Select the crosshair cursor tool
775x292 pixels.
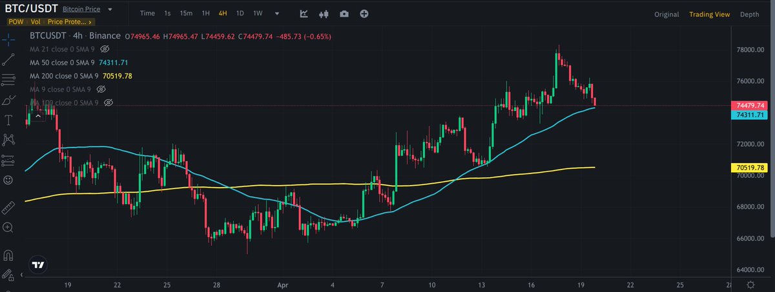pos(8,39)
